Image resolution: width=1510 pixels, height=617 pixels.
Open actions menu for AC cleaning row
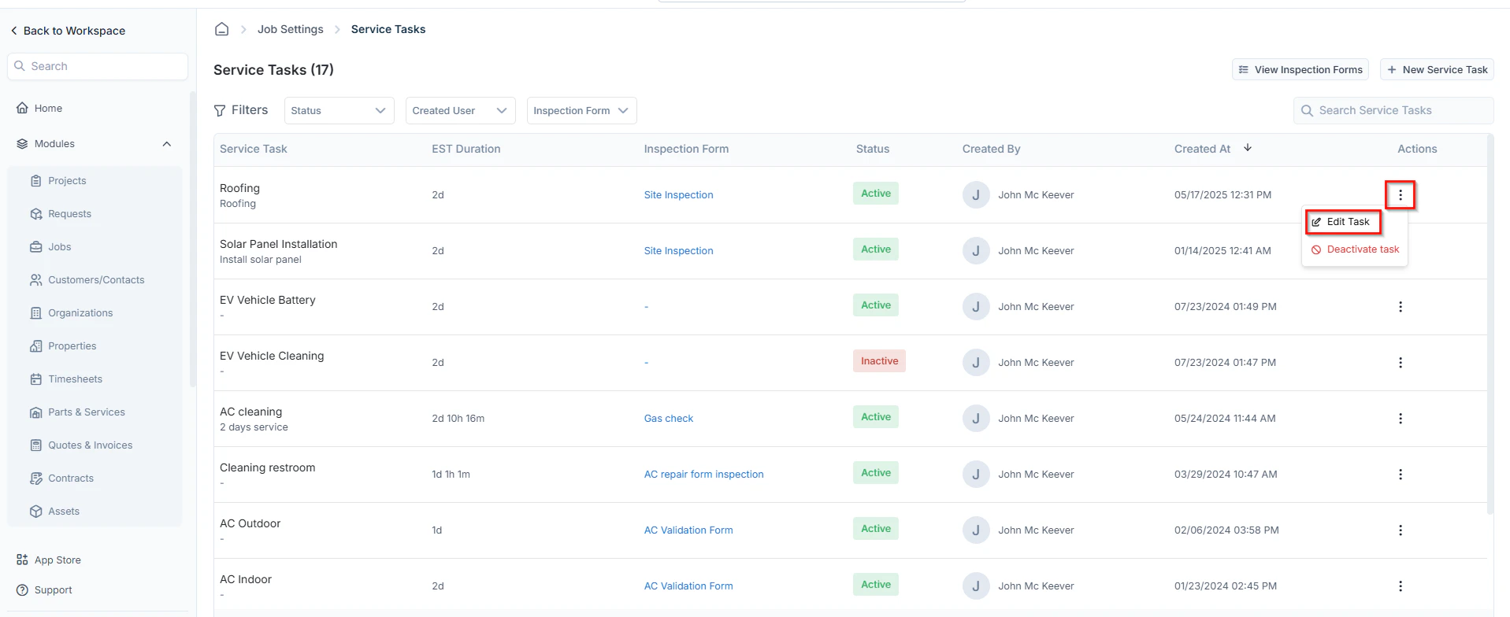1400,419
